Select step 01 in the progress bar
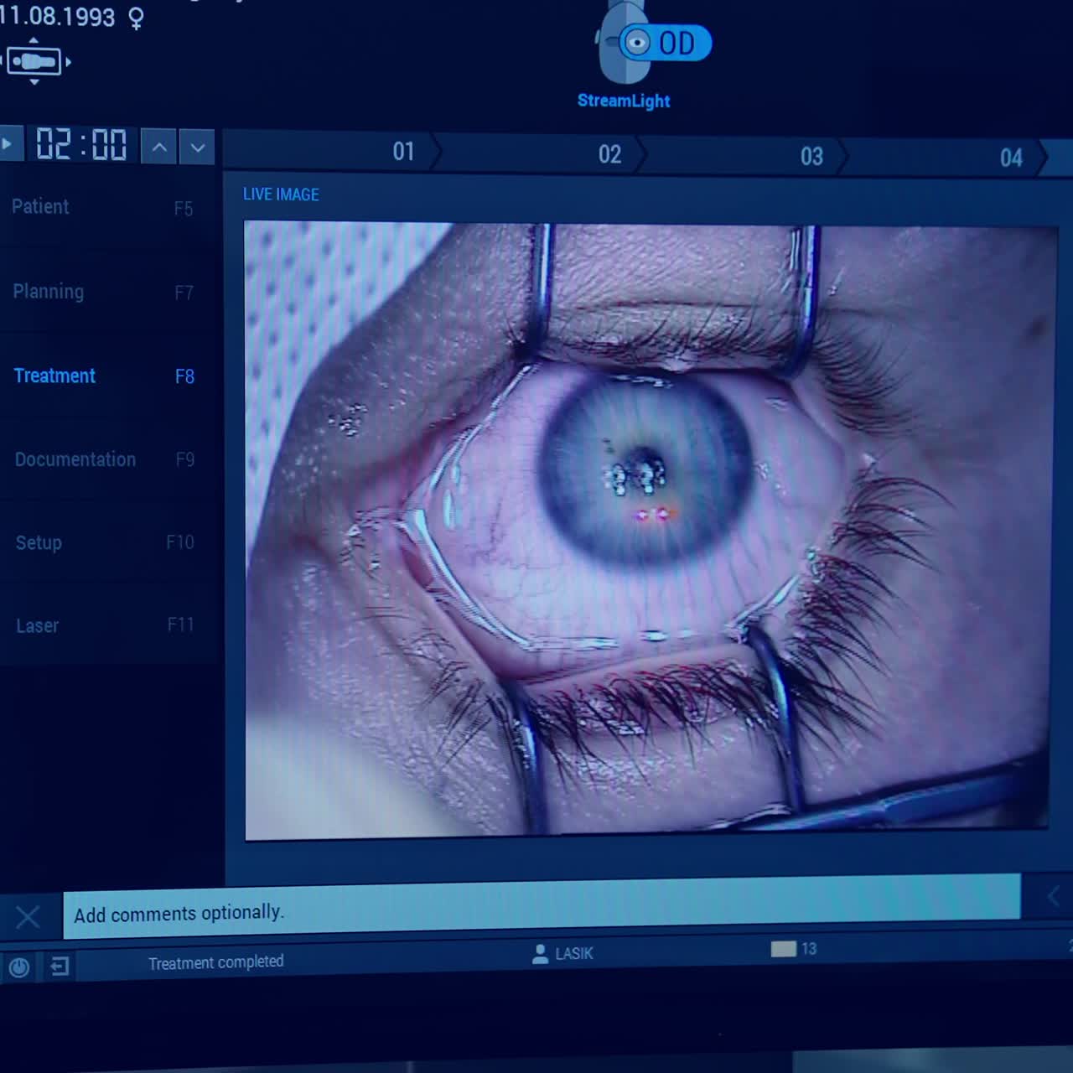 click(403, 152)
